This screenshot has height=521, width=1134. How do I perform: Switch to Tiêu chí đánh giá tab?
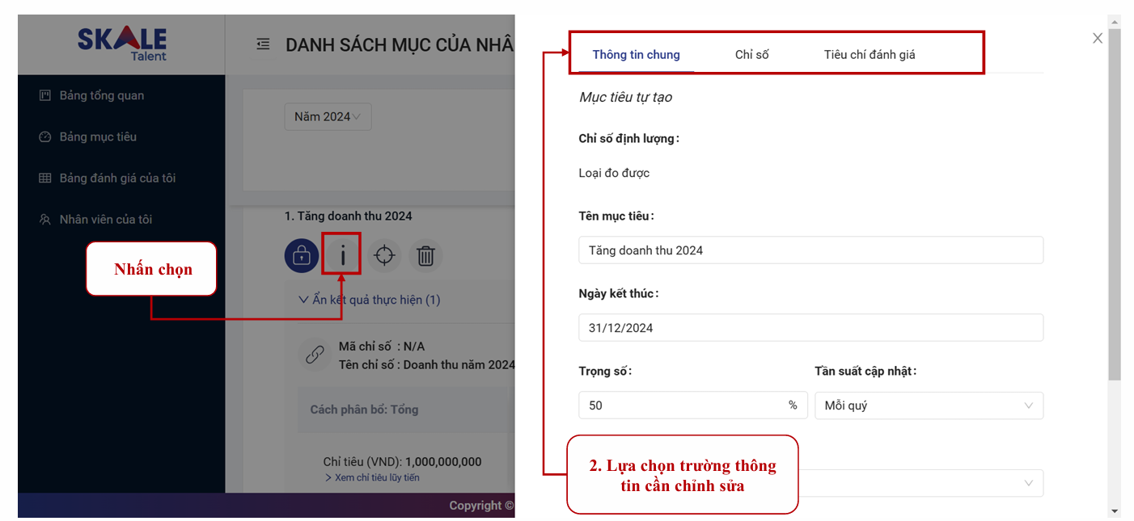[x=870, y=55]
